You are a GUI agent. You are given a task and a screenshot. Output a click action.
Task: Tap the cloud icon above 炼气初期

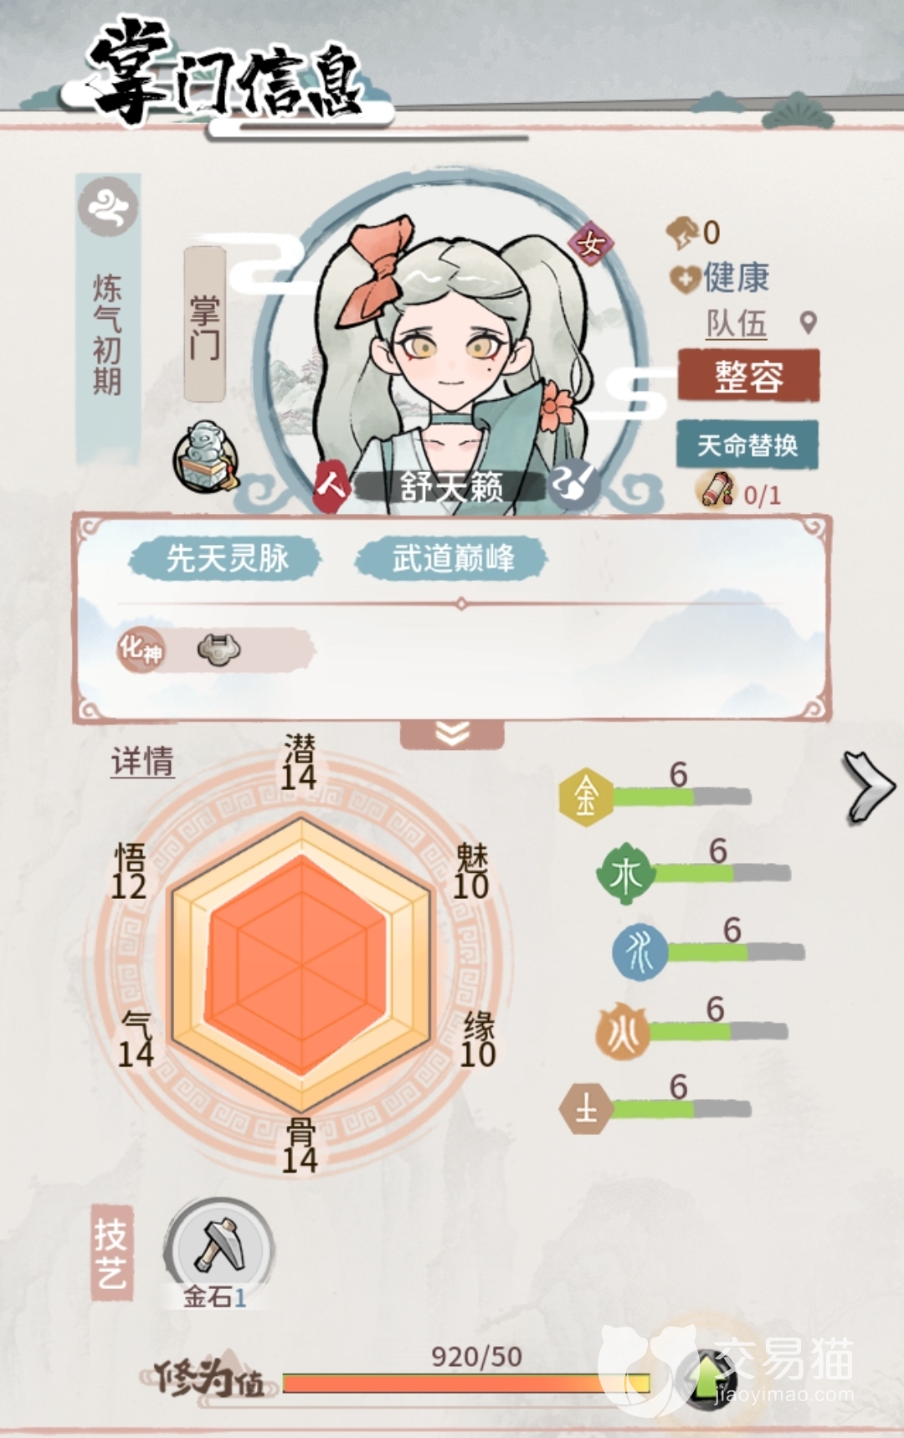pos(108,206)
